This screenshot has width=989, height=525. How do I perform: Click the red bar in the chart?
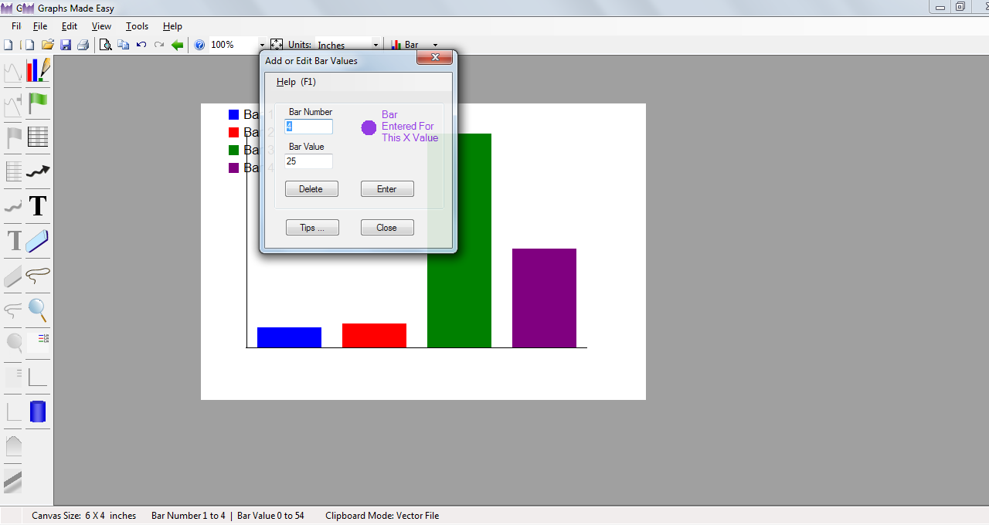(x=374, y=336)
